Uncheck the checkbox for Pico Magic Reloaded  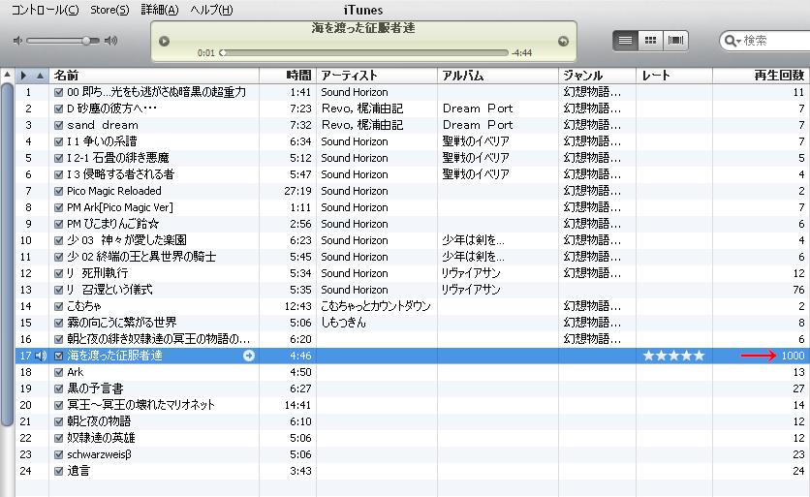58,191
